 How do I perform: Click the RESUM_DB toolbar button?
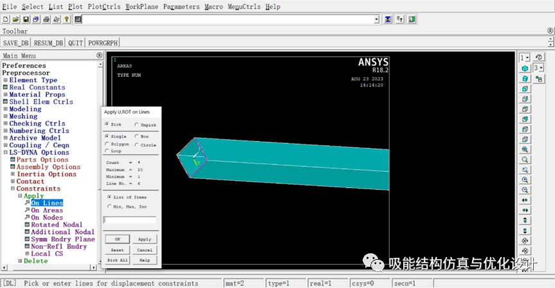click(x=48, y=43)
